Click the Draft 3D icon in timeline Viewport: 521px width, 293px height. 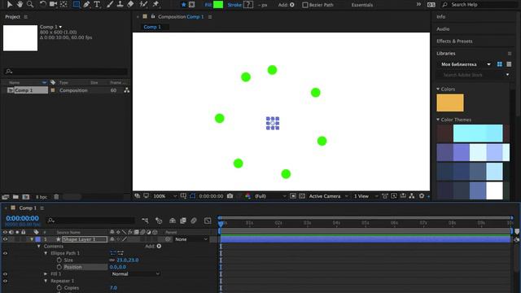click(159, 221)
